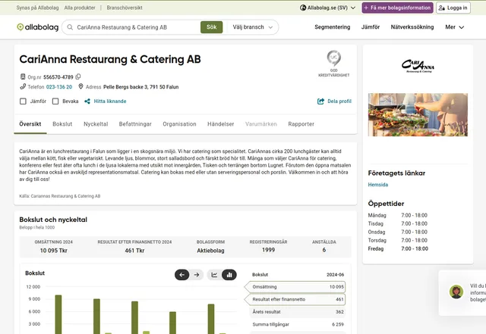
Task: Show next years with right arrow
Action: (197, 275)
